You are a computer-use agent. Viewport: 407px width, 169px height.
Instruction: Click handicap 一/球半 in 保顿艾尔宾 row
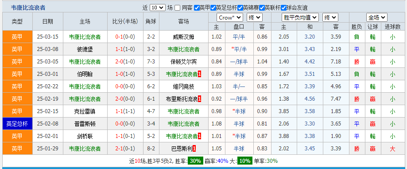click(239, 62)
